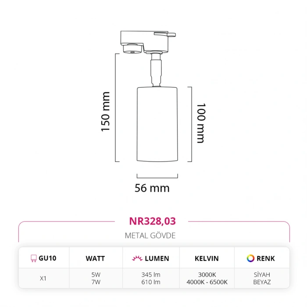
Task: Click the 7W wattage value
Action: pos(95,282)
